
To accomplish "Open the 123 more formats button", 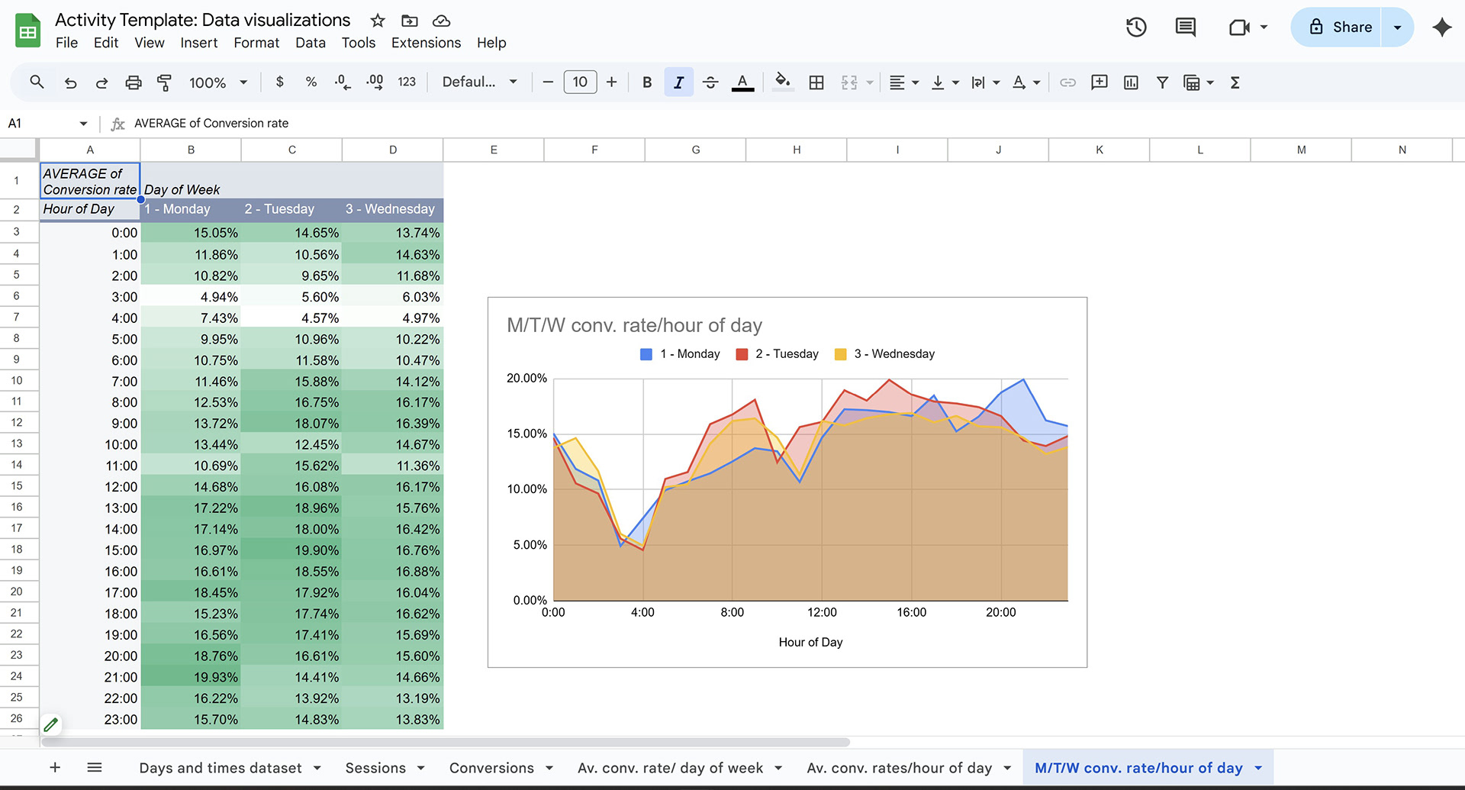I will 407,82.
